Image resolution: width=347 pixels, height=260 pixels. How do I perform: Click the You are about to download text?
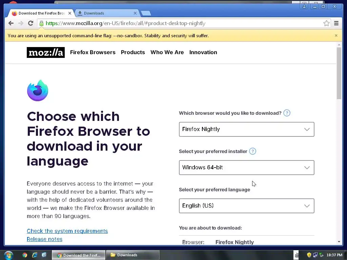pos(210,228)
